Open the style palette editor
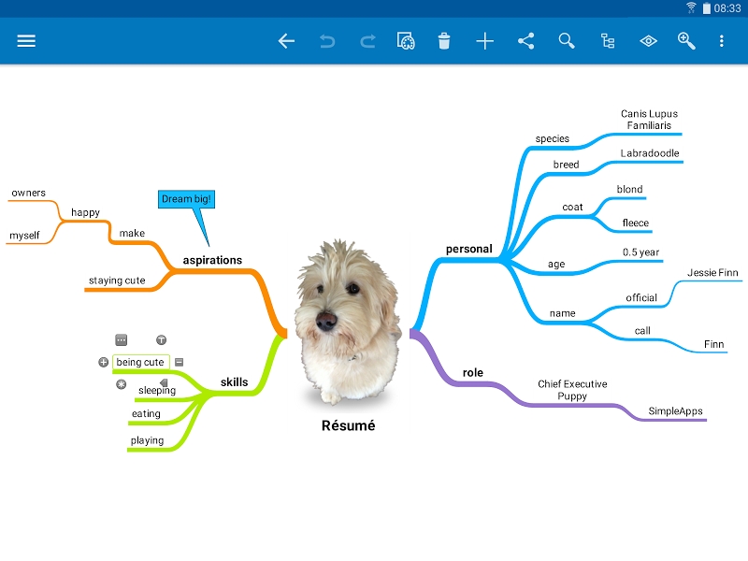This screenshot has width=748, height=561. point(406,41)
